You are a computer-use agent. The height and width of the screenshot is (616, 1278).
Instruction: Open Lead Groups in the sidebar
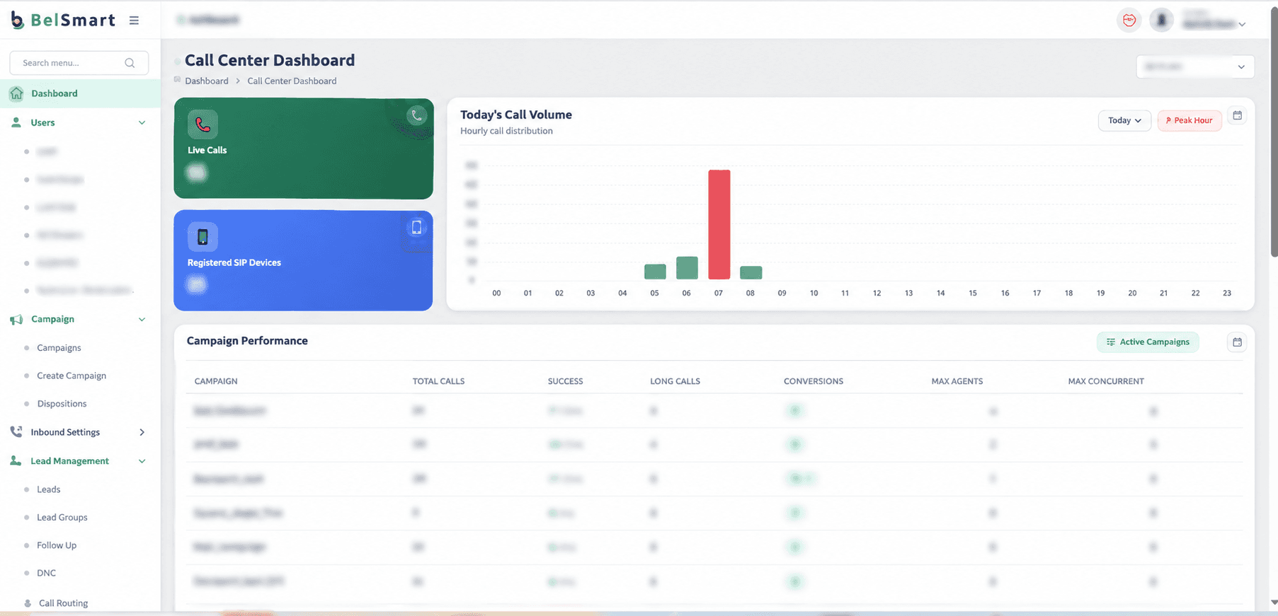point(62,518)
